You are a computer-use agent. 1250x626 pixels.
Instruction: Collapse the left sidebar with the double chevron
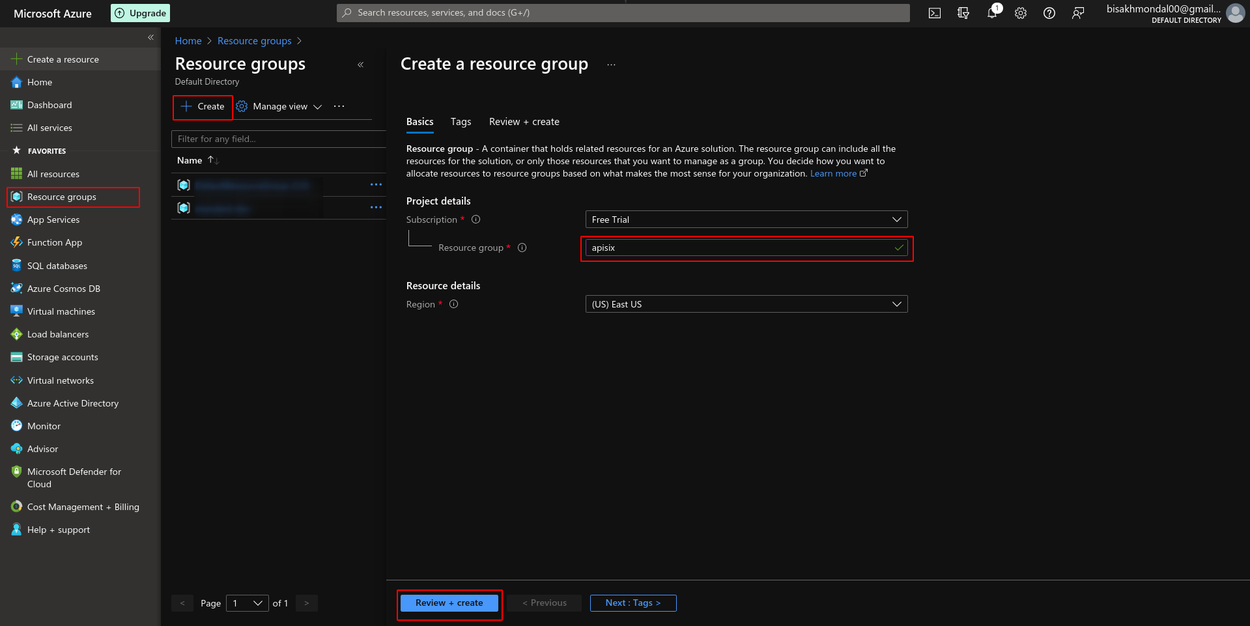coord(150,37)
